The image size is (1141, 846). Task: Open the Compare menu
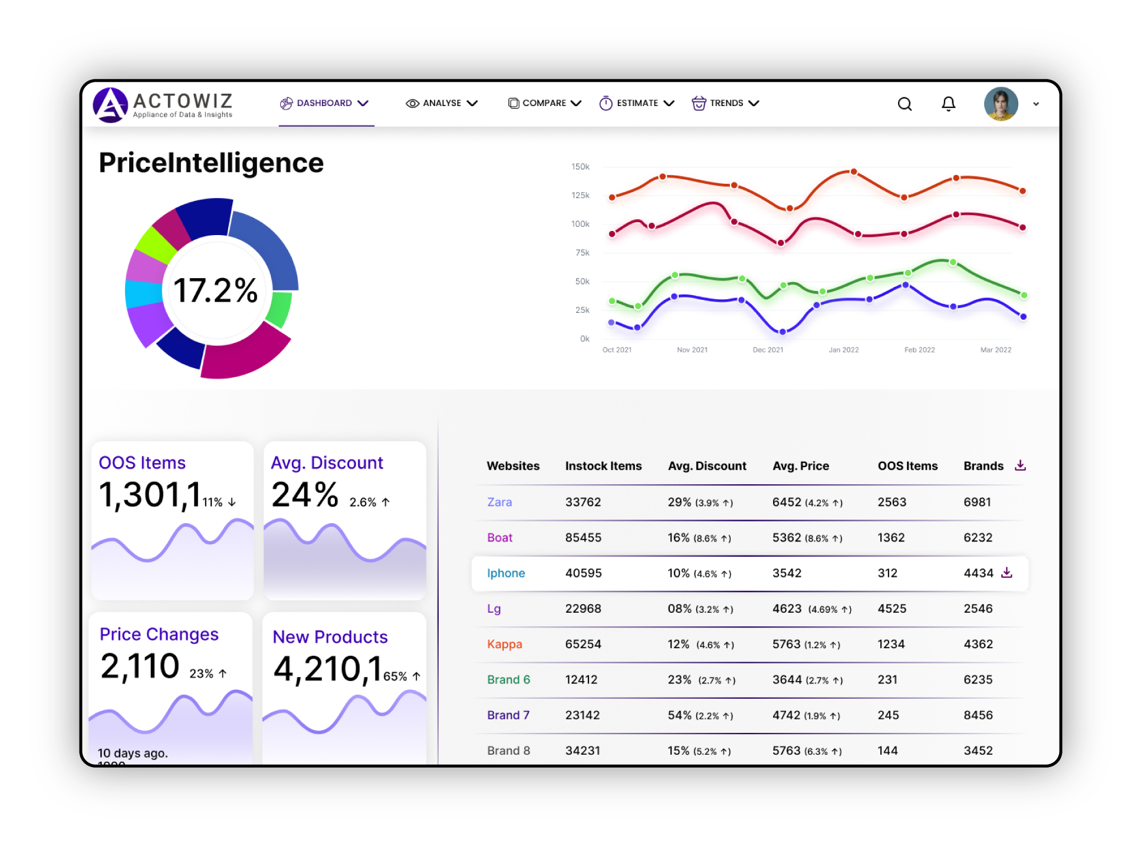coord(544,103)
